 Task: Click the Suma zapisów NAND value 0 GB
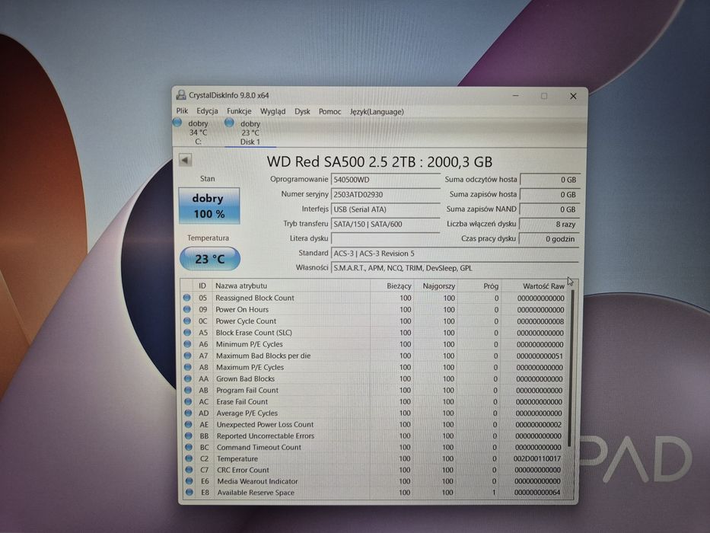[x=549, y=209]
